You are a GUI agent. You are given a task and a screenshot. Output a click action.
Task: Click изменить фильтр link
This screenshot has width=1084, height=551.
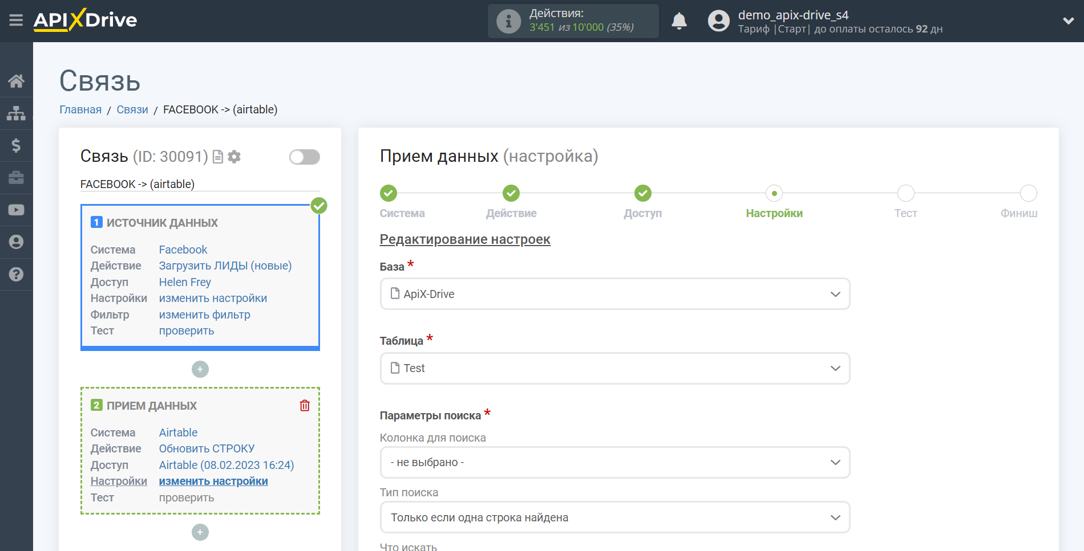point(205,315)
